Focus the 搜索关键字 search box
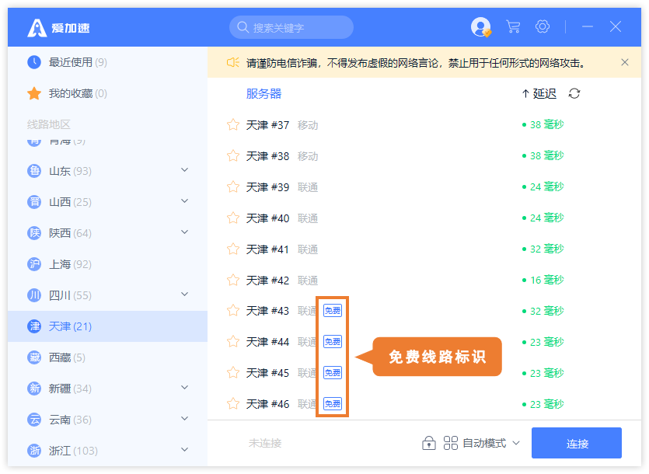The image size is (649, 474). tap(291, 27)
